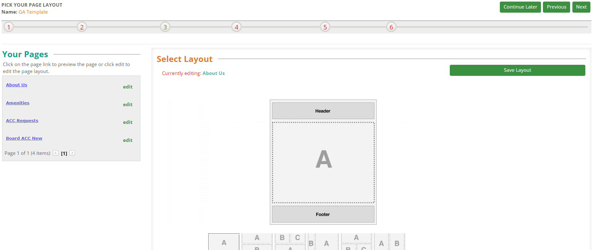Image resolution: width=592 pixels, height=250 pixels.
Task: Pick the equal A and B columns layout
Action: pyautogui.click(x=389, y=242)
